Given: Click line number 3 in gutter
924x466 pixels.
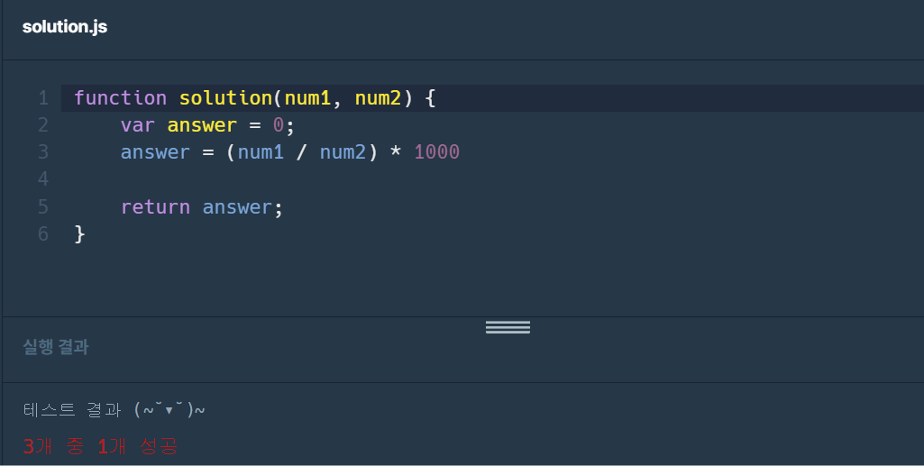Looking at the screenshot, I should (43, 152).
